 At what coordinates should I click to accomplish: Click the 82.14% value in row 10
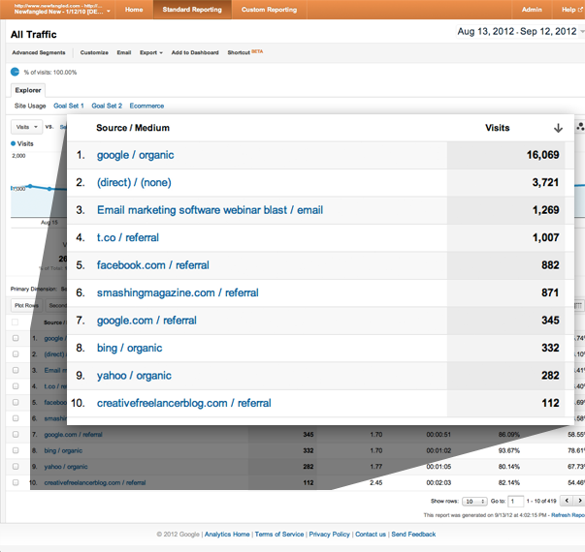(x=509, y=482)
